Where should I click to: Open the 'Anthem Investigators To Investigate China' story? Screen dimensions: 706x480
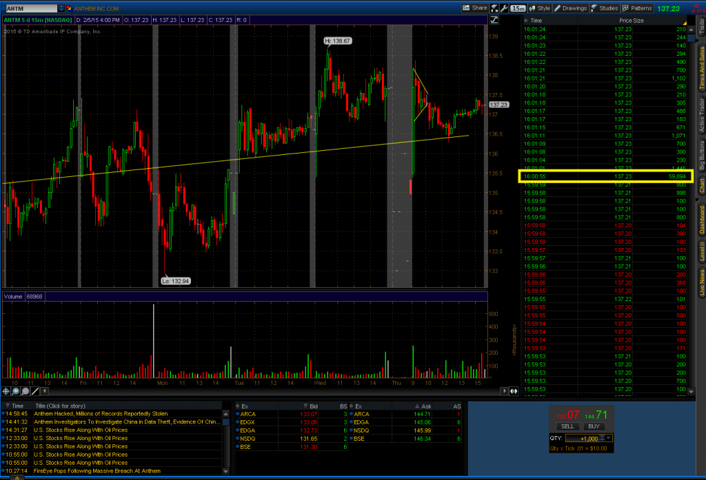click(128, 422)
